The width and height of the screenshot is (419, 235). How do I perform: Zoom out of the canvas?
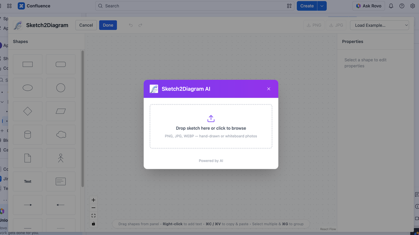[x=93, y=208]
